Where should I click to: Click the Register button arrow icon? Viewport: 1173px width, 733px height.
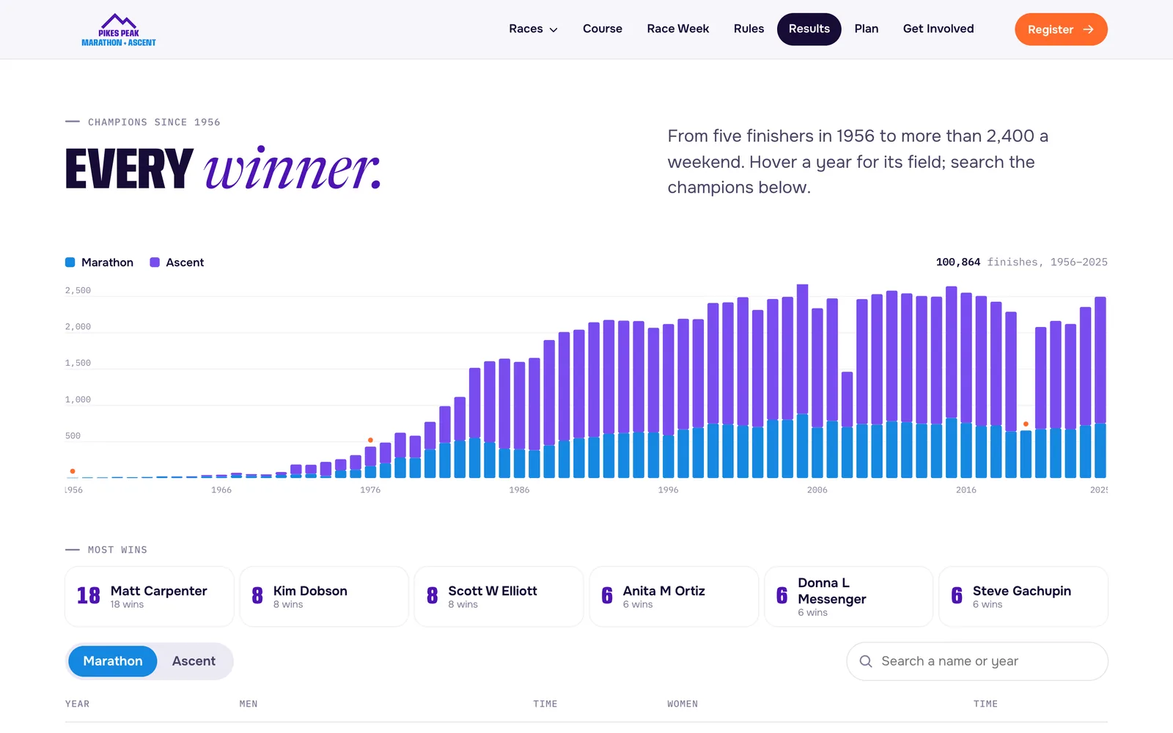pos(1089,29)
